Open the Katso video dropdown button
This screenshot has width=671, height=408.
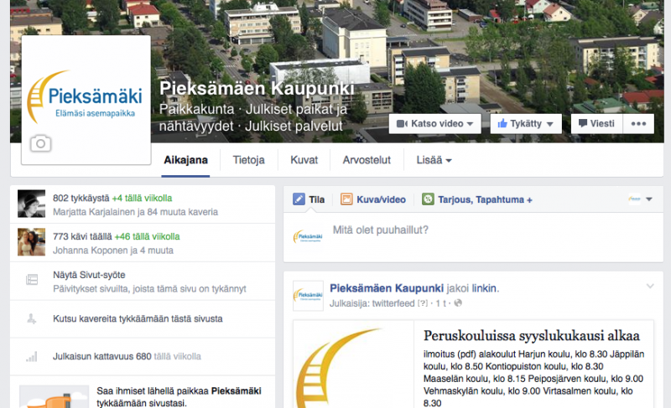(x=434, y=123)
